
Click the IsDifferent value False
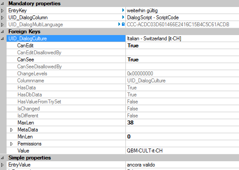coord(132,116)
